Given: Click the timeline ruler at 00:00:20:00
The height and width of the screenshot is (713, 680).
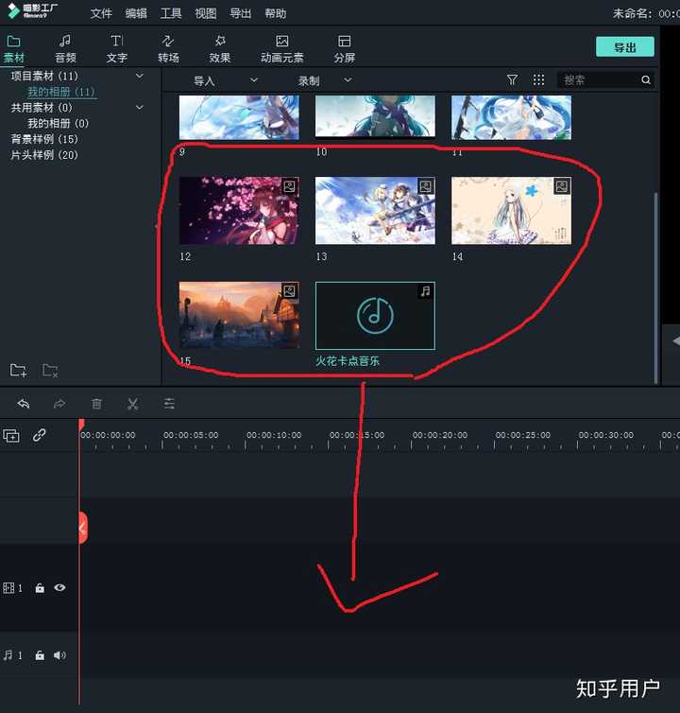Looking at the screenshot, I should 440,436.
